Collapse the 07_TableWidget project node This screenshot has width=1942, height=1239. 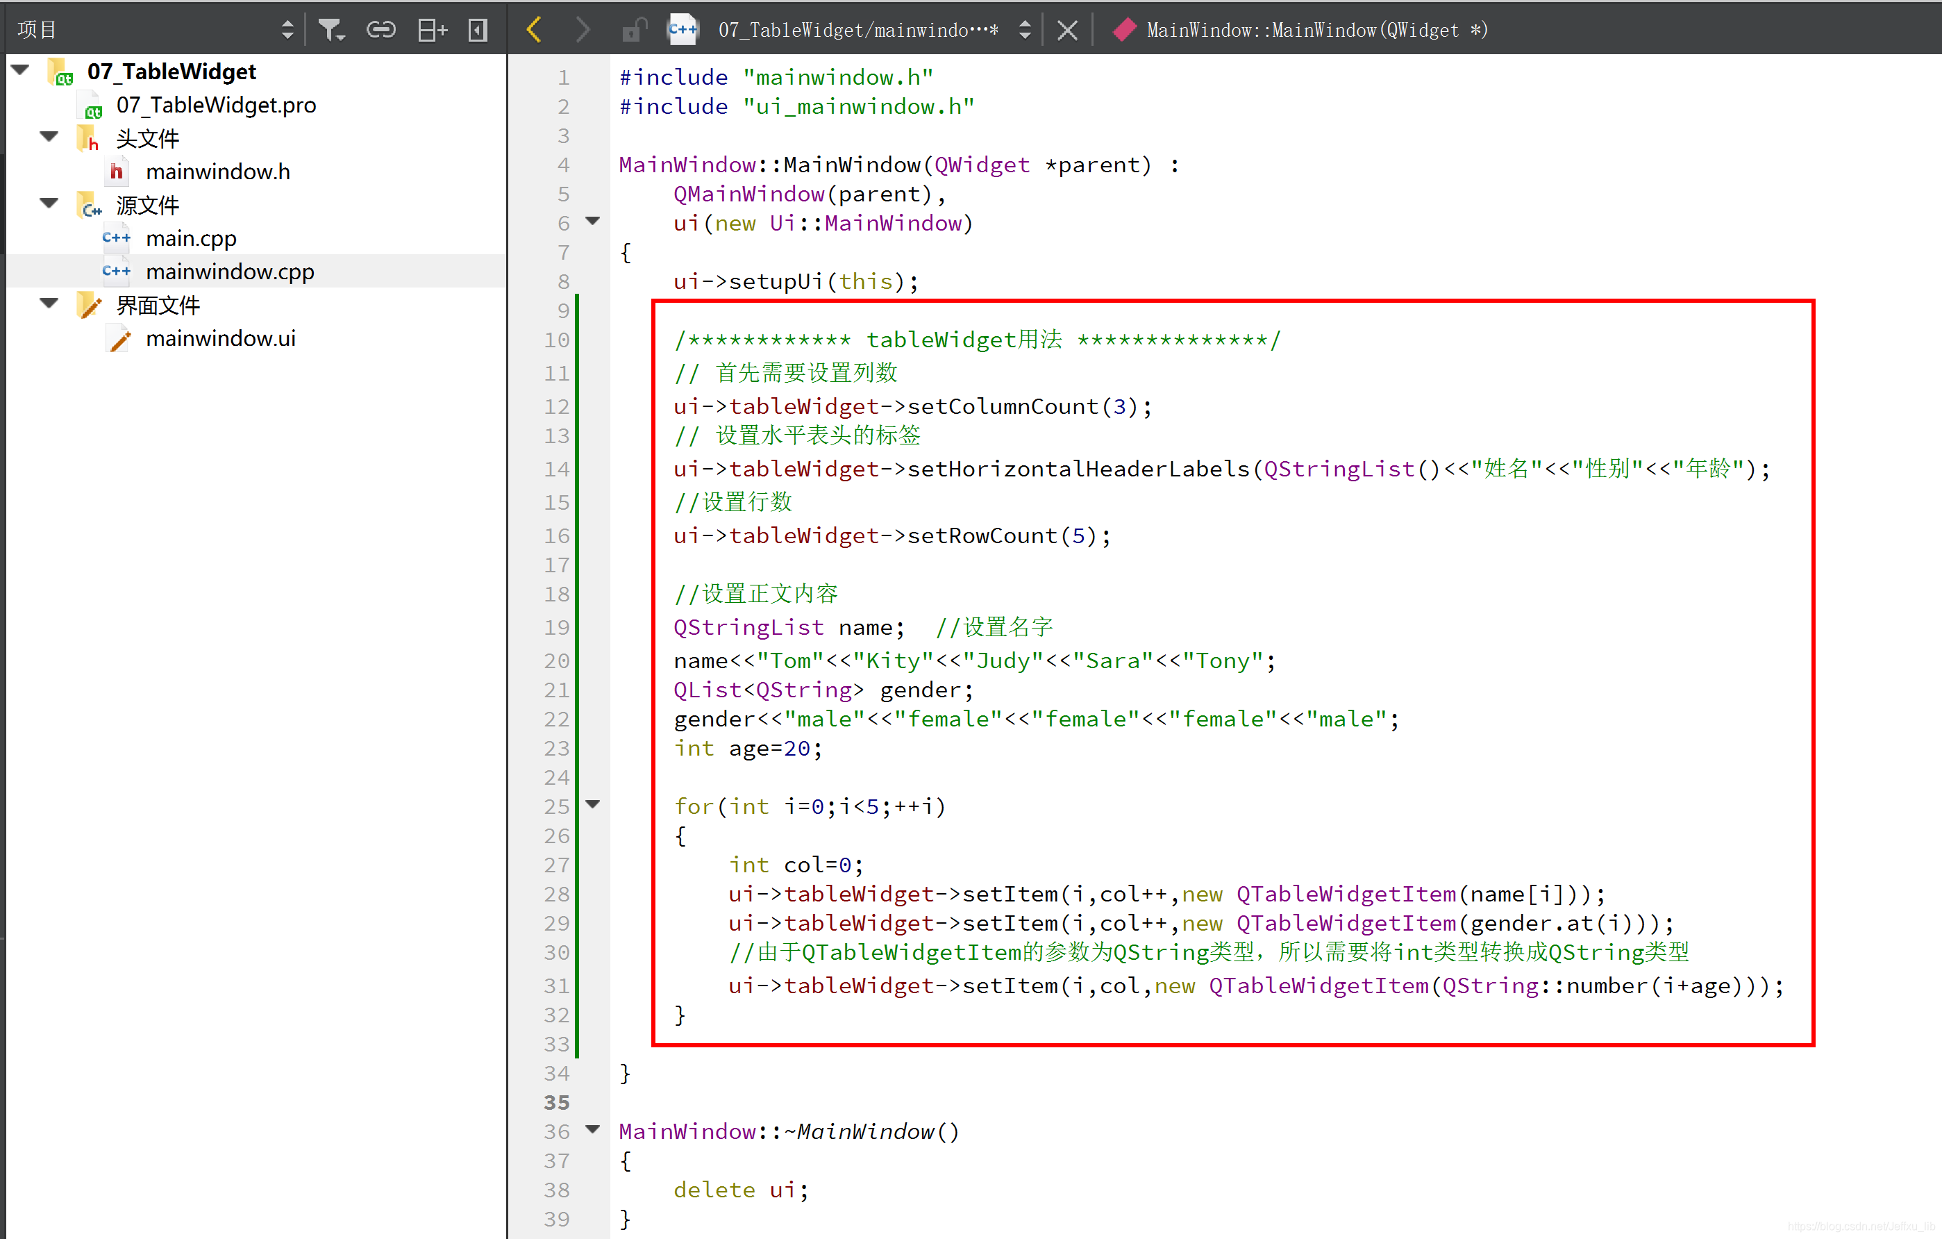pyautogui.click(x=21, y=70)
